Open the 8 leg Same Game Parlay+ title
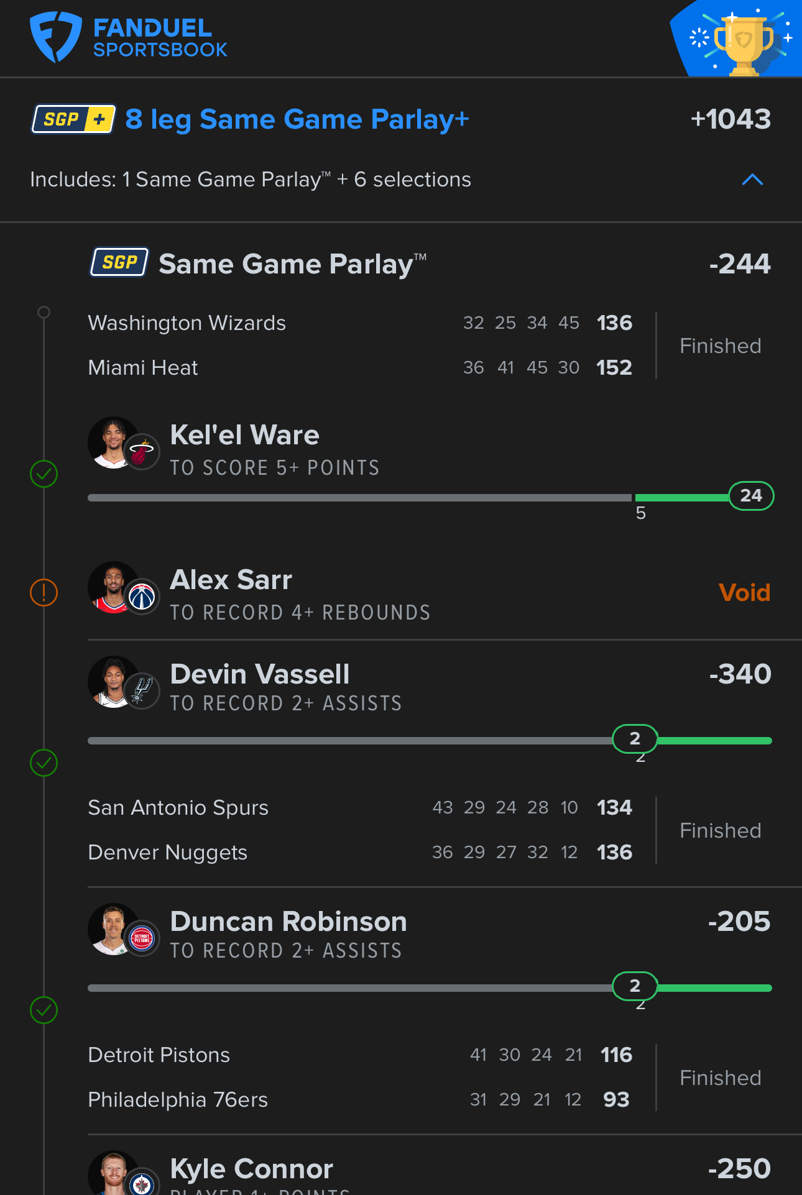Image resolution: width=802 pixels, height=1195 pixels. coord(297,119)
